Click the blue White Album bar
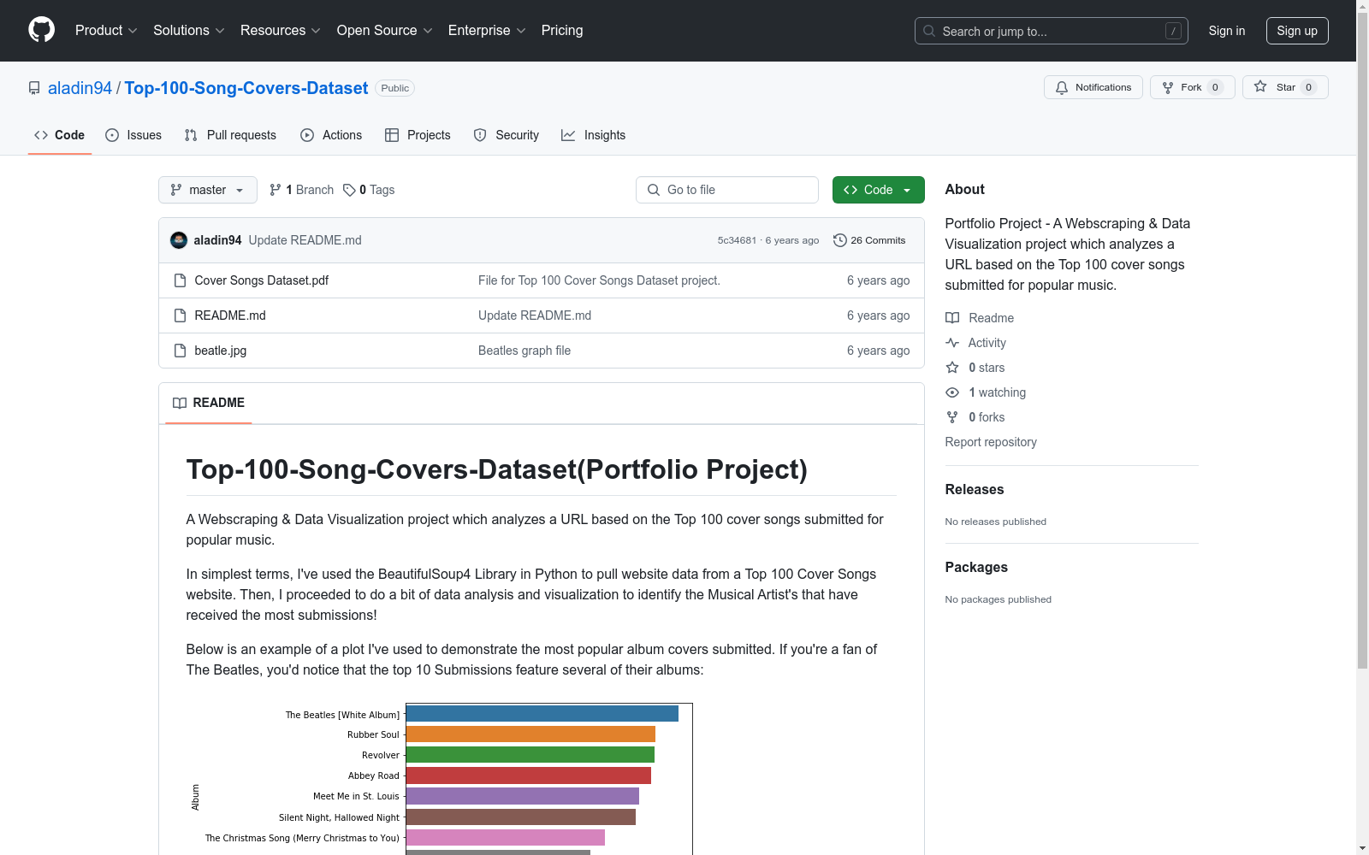Viewport: 1369px width, 855px height. pyautogui.click(x=542, y=713)
